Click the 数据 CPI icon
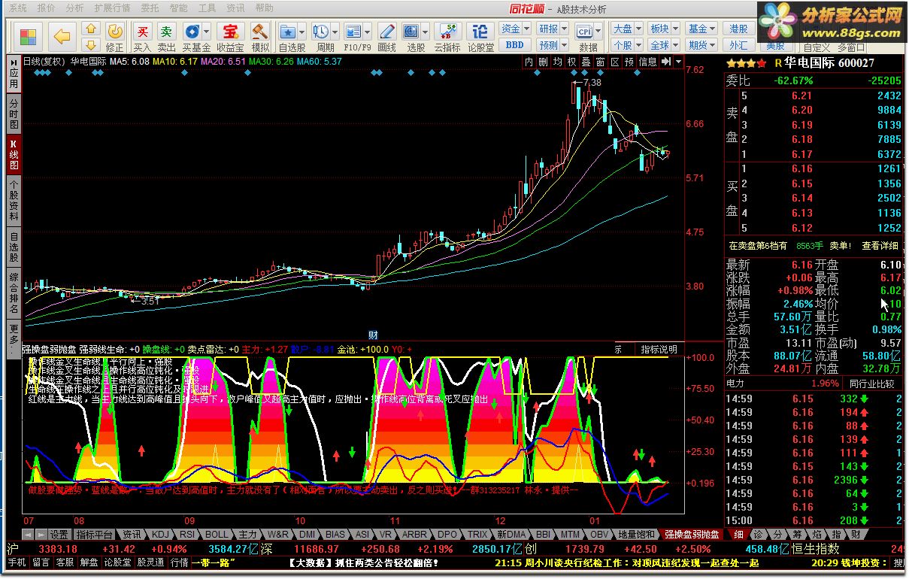 coord(584,31)
